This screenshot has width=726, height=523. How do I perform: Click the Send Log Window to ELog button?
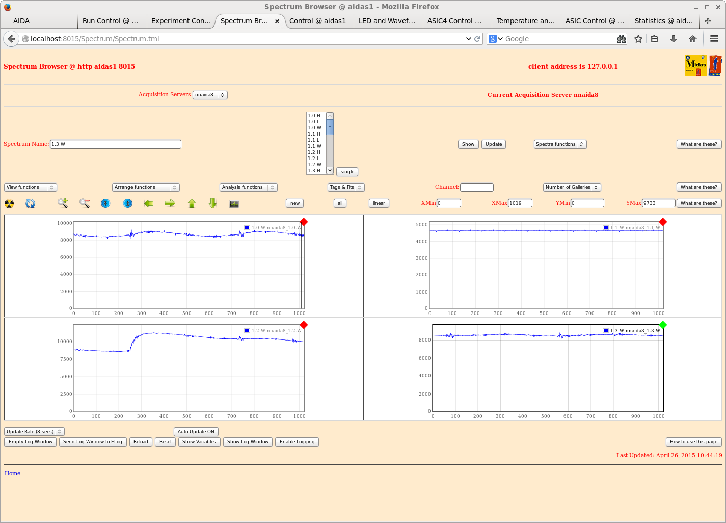93,442
